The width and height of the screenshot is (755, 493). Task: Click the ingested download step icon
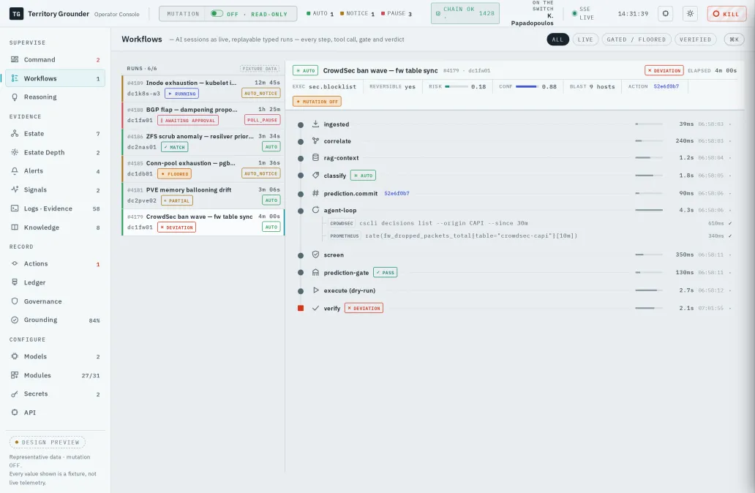click(315, 124)
